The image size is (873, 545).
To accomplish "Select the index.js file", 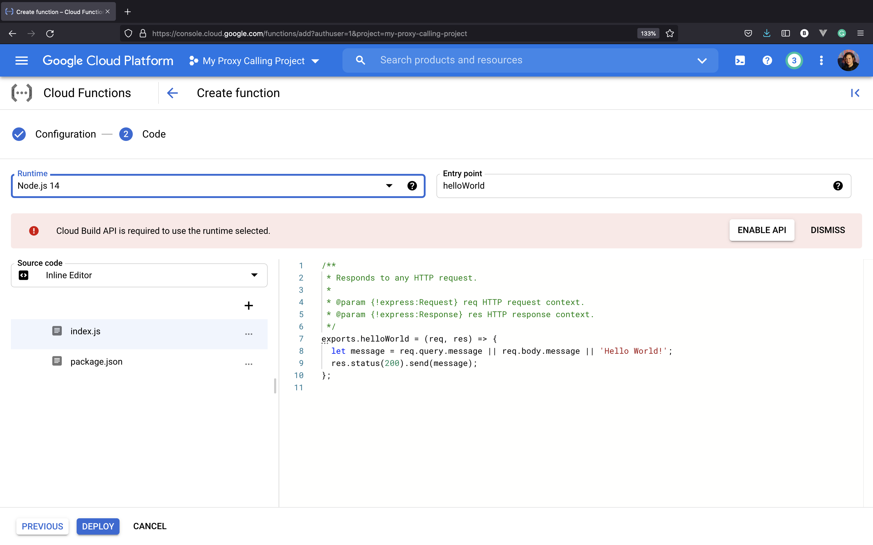I will (x=139, y=334).
